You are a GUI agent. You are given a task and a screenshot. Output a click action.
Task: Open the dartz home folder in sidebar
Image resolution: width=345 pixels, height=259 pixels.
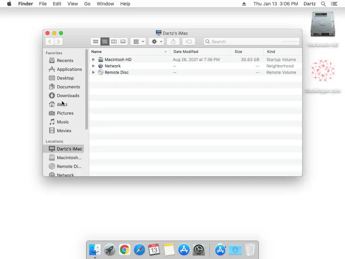click(x=63, y=104)
